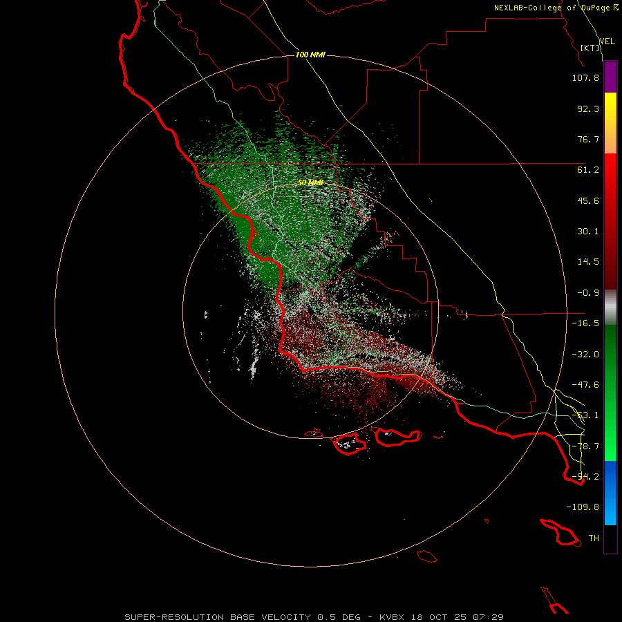Select the -109.8 velocity scale value
Screen dimensions: 622x622
coord(583,507)
